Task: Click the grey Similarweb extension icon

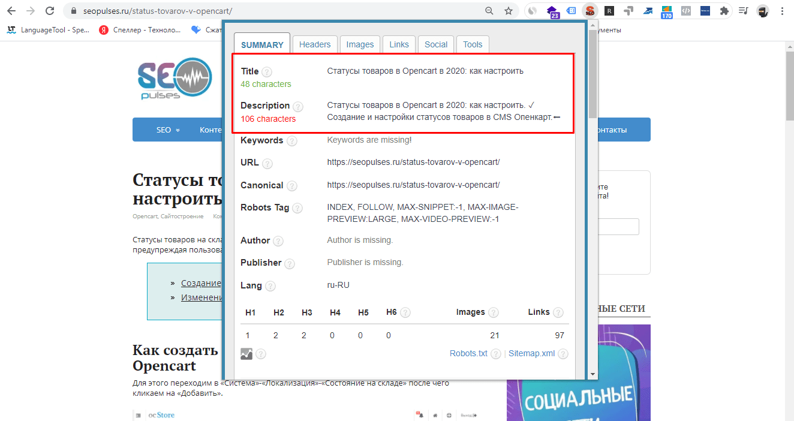Action: pos(533,11)
